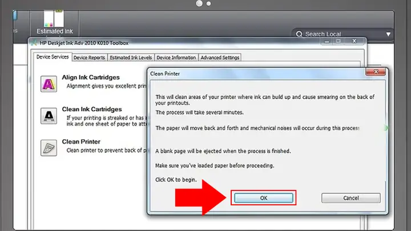Click the Clean Printer icon in Toolbox
Screen dimensions: 411x231
49,148
